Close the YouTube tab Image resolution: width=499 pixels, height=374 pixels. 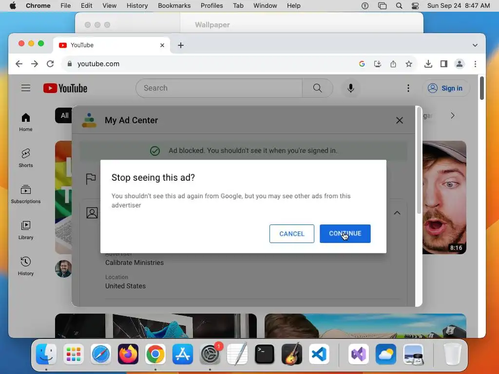(162, 45)
